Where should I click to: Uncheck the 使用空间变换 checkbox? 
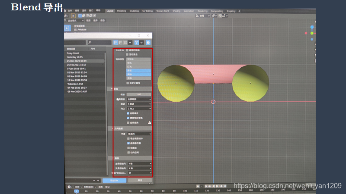click(128, 118)
